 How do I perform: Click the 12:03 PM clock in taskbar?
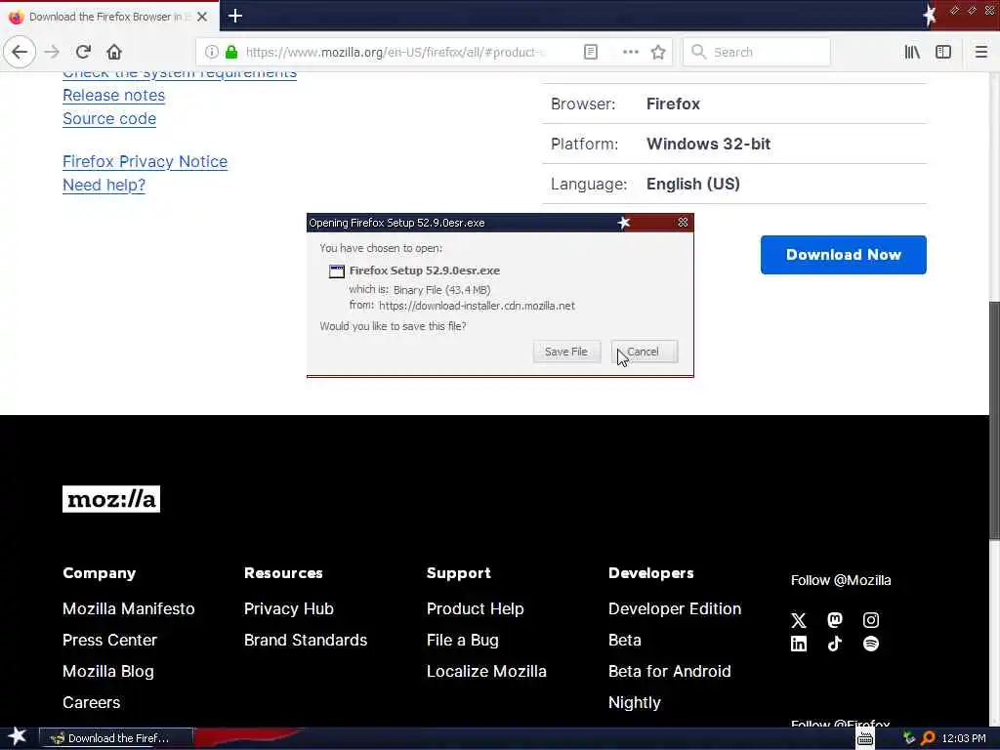(964, 738)
